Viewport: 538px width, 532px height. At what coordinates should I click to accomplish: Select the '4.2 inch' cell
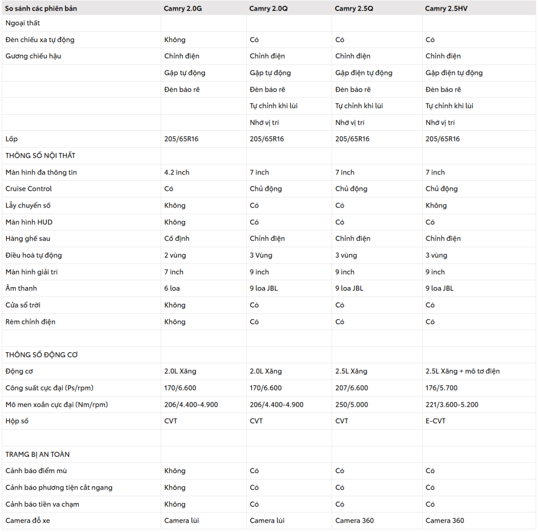(x=177, y=172)
